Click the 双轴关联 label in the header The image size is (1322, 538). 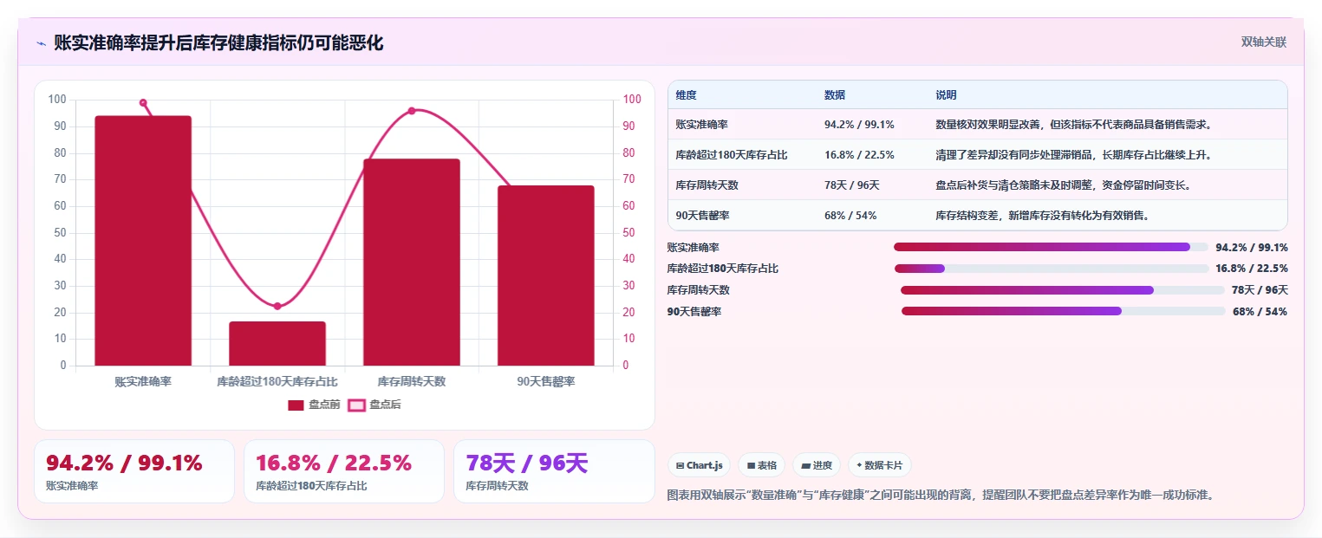pyautogui.click(x=1264, y=42)
